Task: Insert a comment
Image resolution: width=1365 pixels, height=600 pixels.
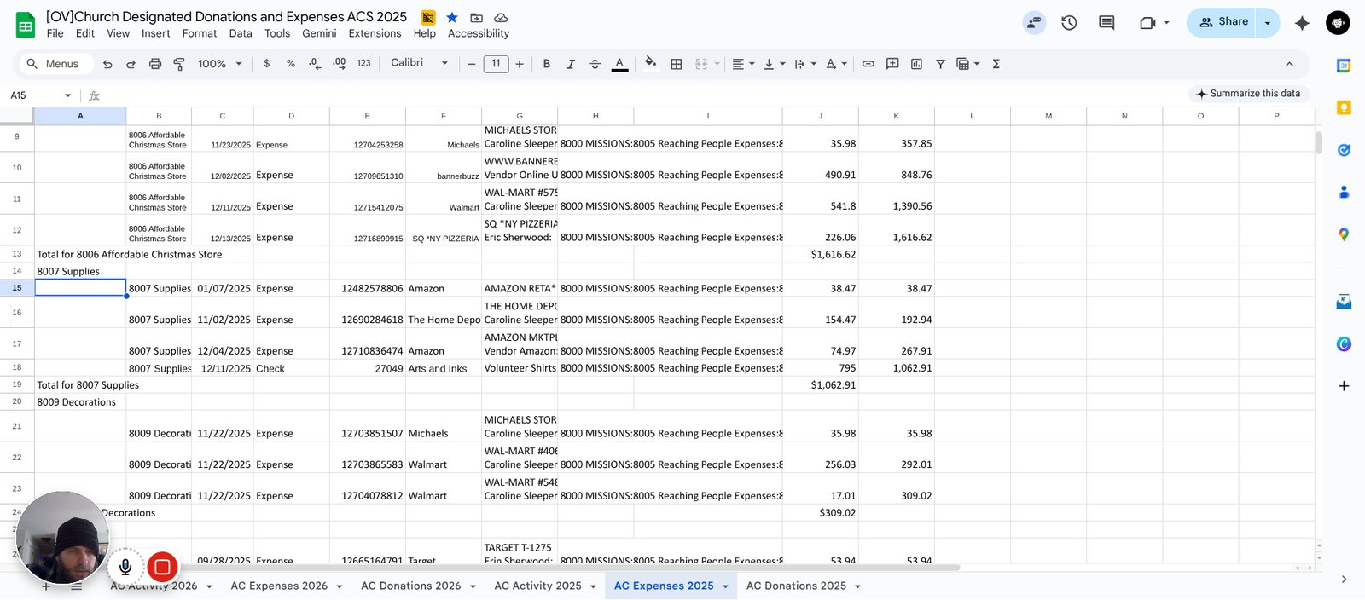Action: pos(892,64)
